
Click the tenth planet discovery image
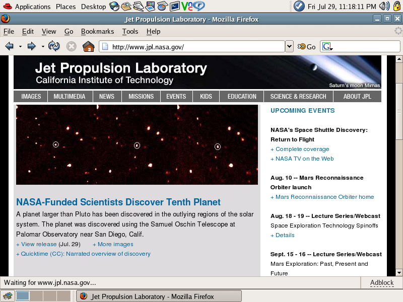coord(137,144)
